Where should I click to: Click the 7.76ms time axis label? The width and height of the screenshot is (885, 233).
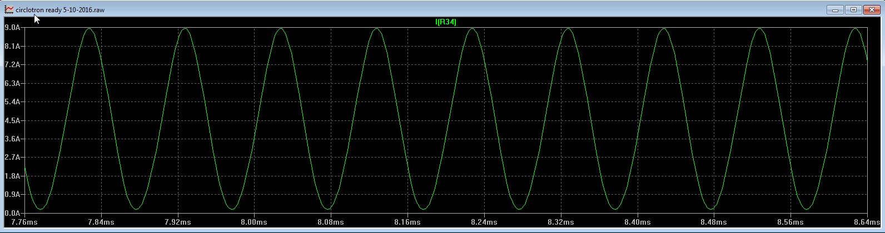[24, 222]
